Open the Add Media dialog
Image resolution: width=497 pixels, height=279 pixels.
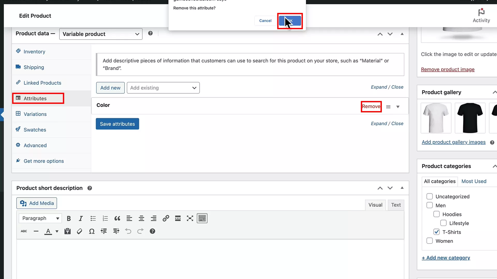36,203
